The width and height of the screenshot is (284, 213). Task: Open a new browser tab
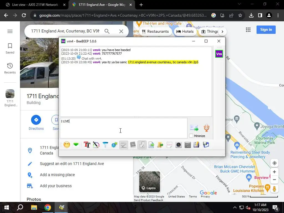pyautogui.click(x=141, y=5)
